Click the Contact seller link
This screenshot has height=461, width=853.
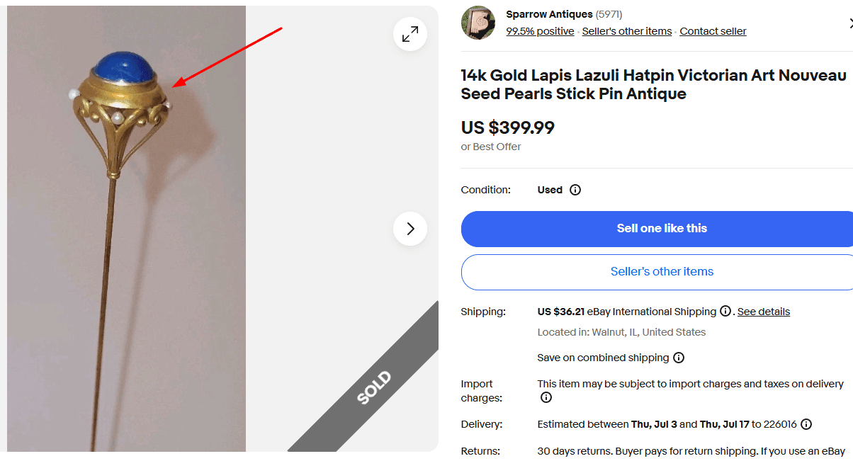(x=713, y=30)
